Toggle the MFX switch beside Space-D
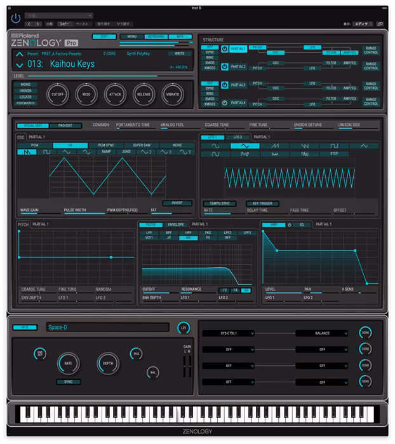The height and width of the screenshot is (444, 395). click(x=25, y=328)
